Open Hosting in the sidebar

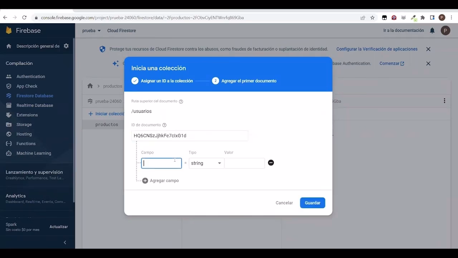24,134
